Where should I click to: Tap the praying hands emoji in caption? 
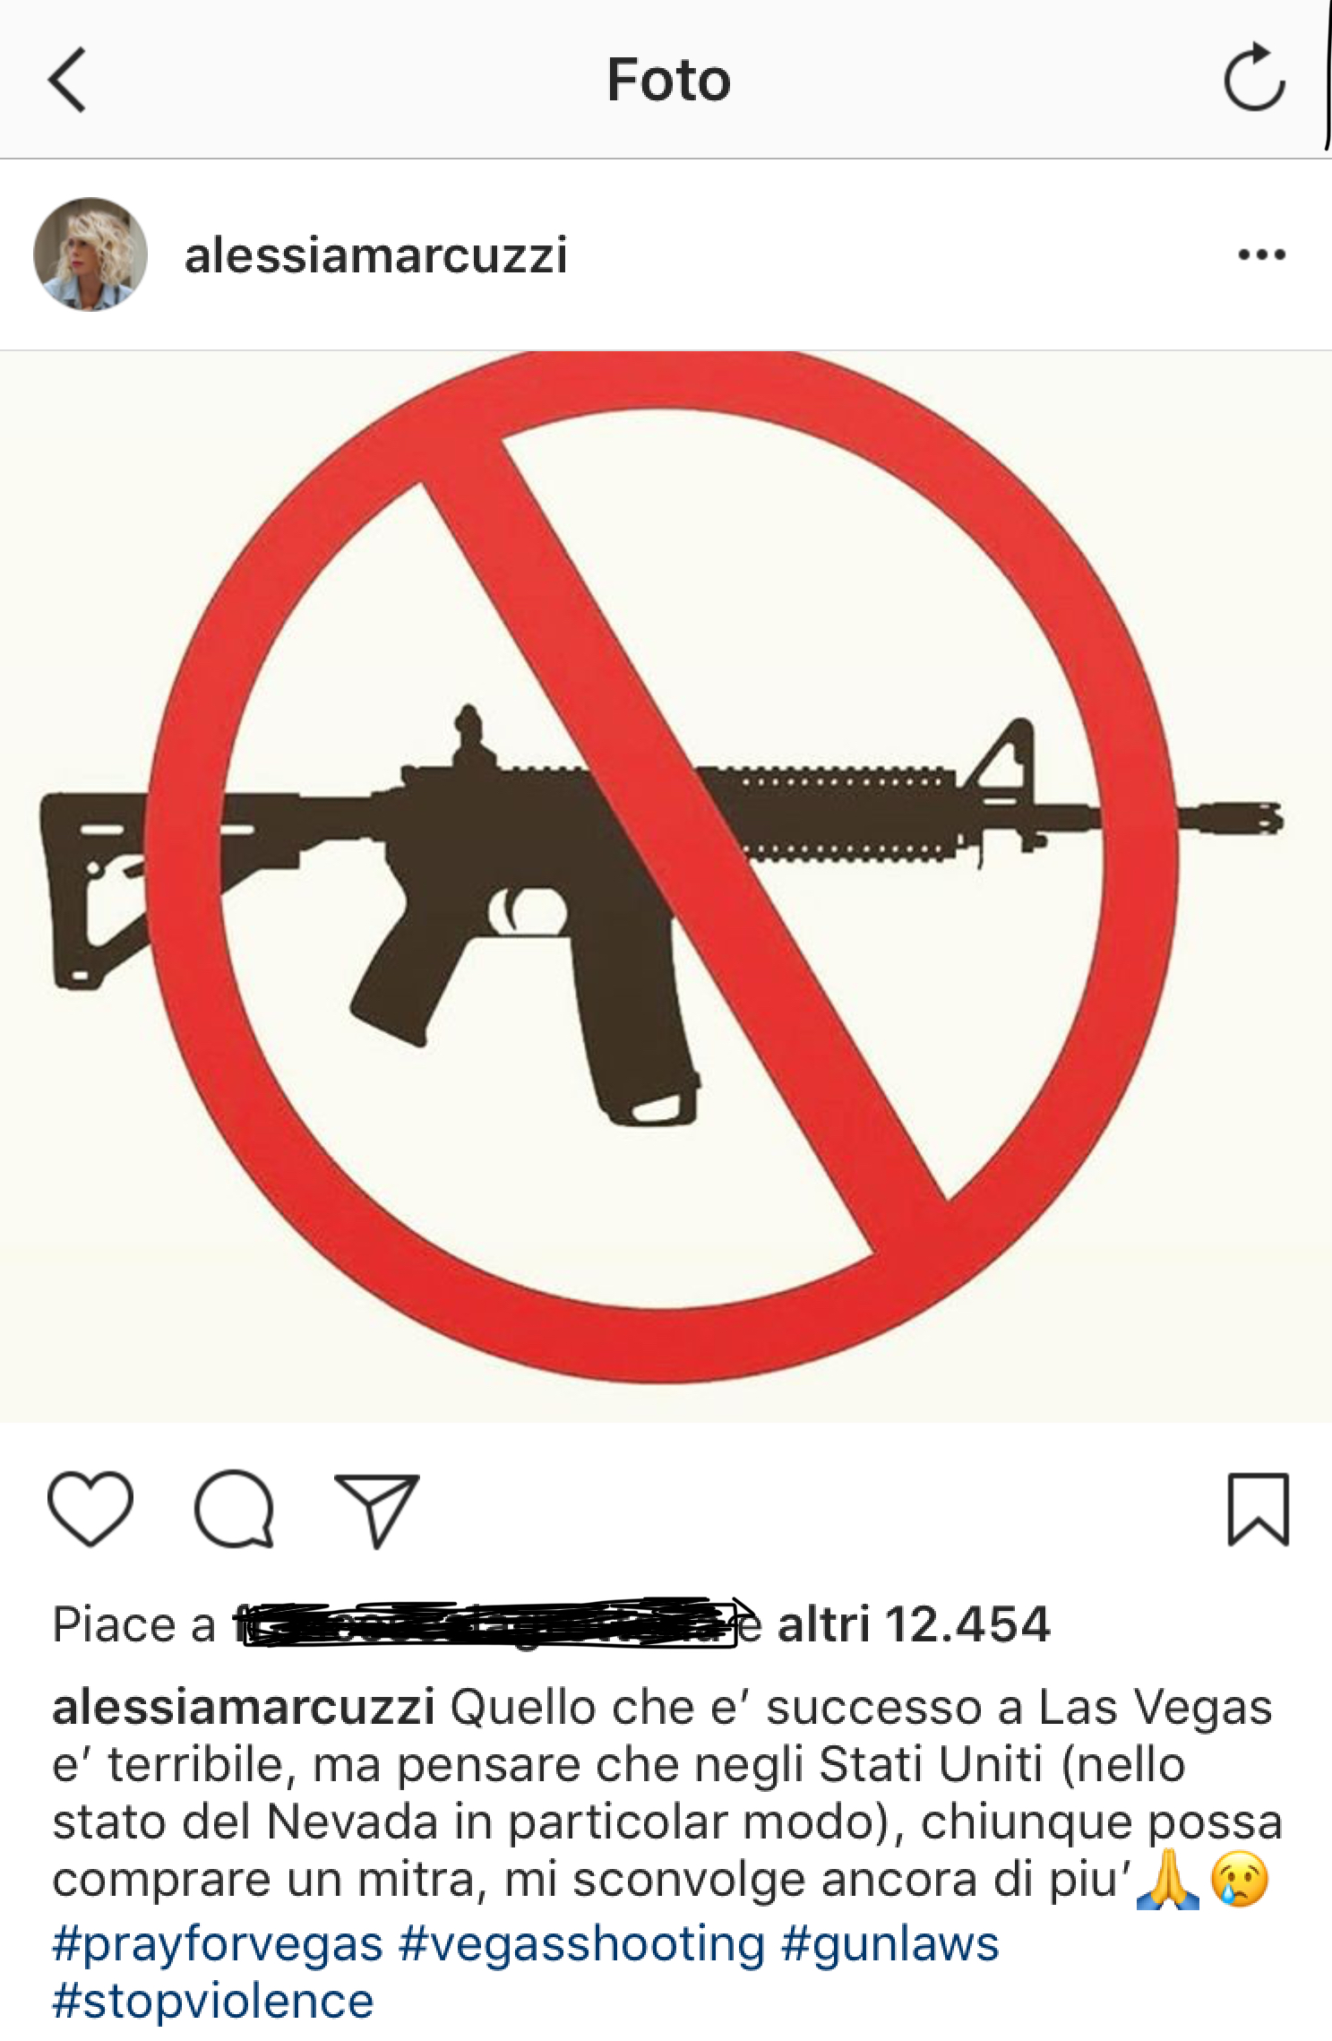pyautogui.click(x=1168, y=1880)
